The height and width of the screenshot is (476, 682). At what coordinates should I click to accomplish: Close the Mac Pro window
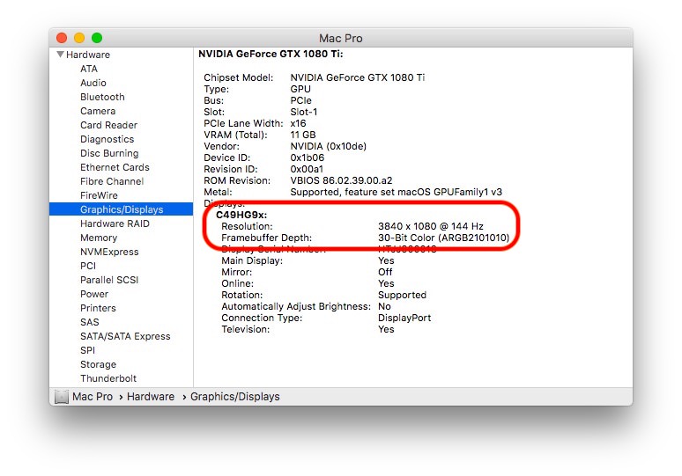(62, 38)
